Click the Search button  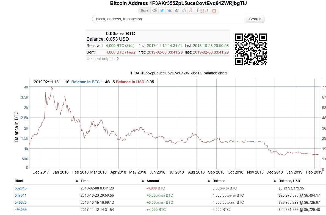(x=255, y=19)
